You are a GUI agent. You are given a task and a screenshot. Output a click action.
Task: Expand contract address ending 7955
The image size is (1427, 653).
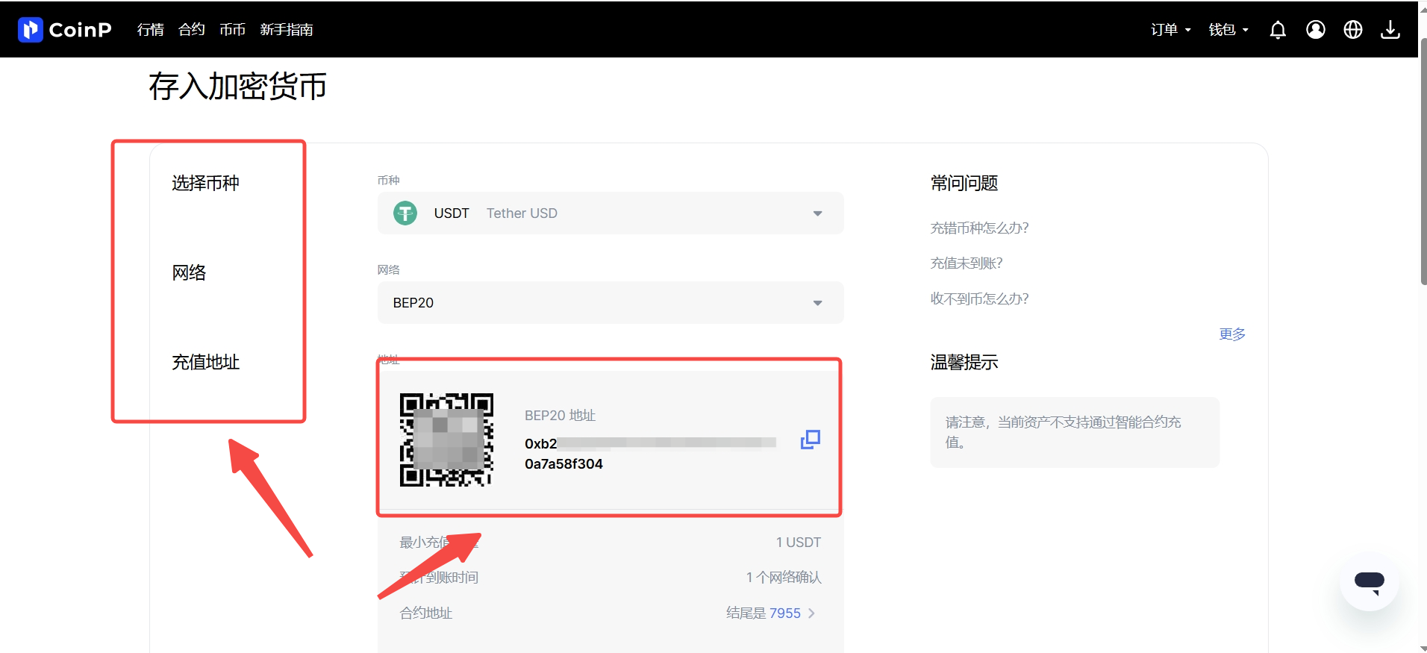pyautogui.click(x=771, y=613)
